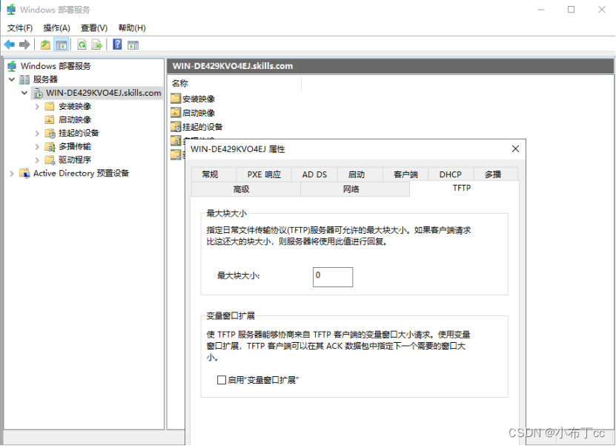
Task: Expand the 驱动程序 tree node
Action: pyautogui.click(x=37, y=160)
